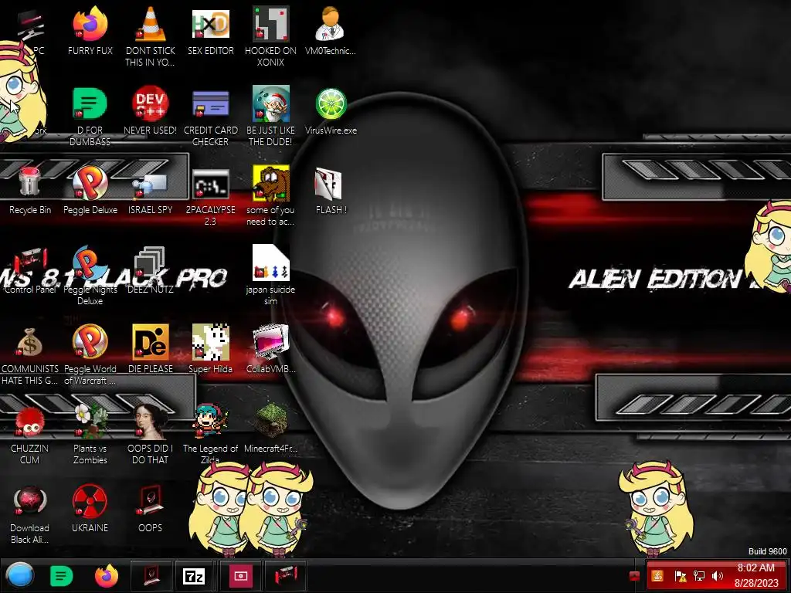Select the Minecraft4Fr... grass block icon
This screenshot has width=791, height=593.
pyautogui.click(x=270, y=421)
